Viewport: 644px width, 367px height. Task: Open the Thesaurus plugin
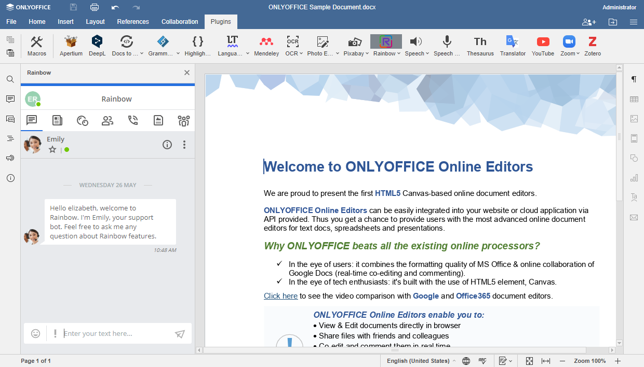tap(480, 46)
